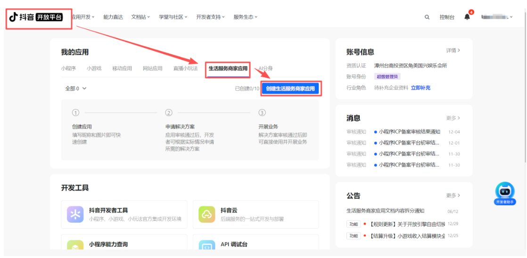Open the 开发者助手 robot assistant
This screenshot has height=258, width=527.
point(505,193)
